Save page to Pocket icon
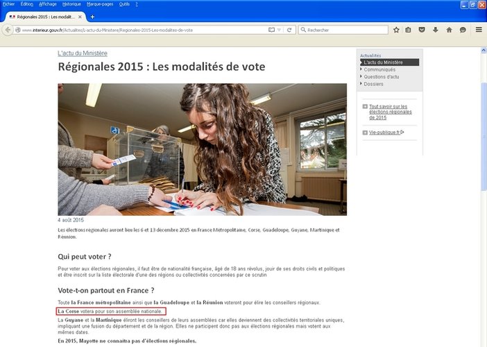This screenshot has height=347, width=487. coord(422,30)
